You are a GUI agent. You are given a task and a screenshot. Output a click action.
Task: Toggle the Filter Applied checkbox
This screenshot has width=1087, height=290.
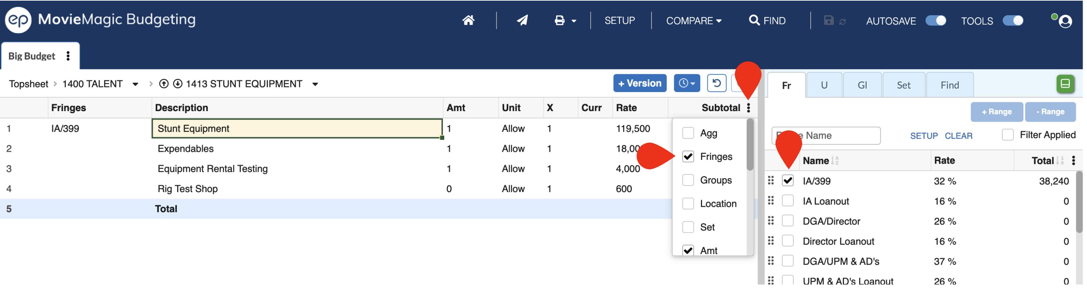tap(1008, 135)
